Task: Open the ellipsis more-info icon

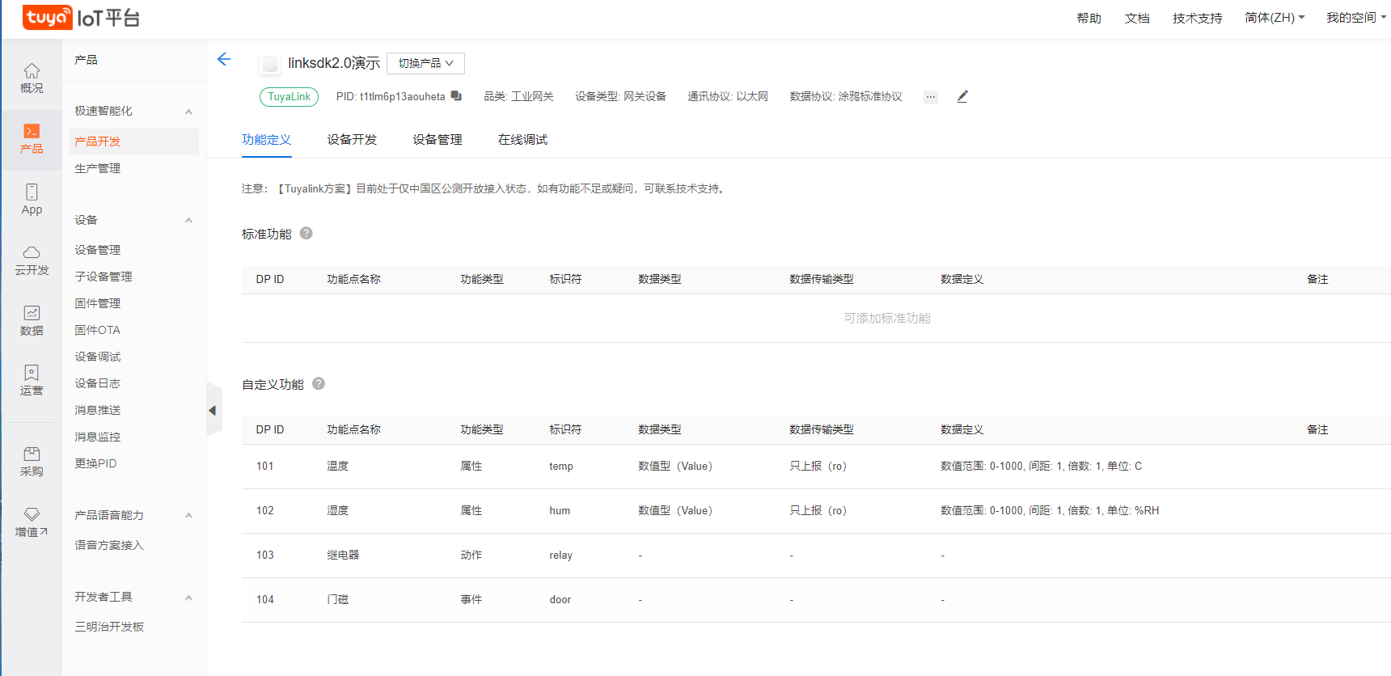Action: pos(931,97)
